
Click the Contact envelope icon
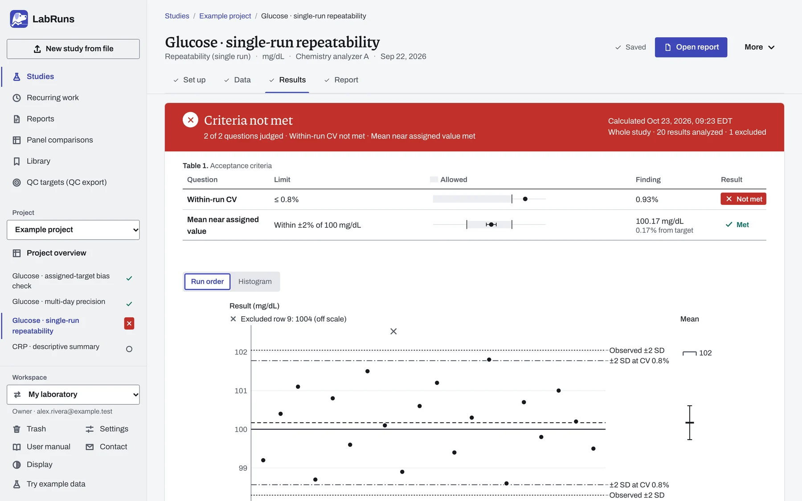(x=90, y=447)
